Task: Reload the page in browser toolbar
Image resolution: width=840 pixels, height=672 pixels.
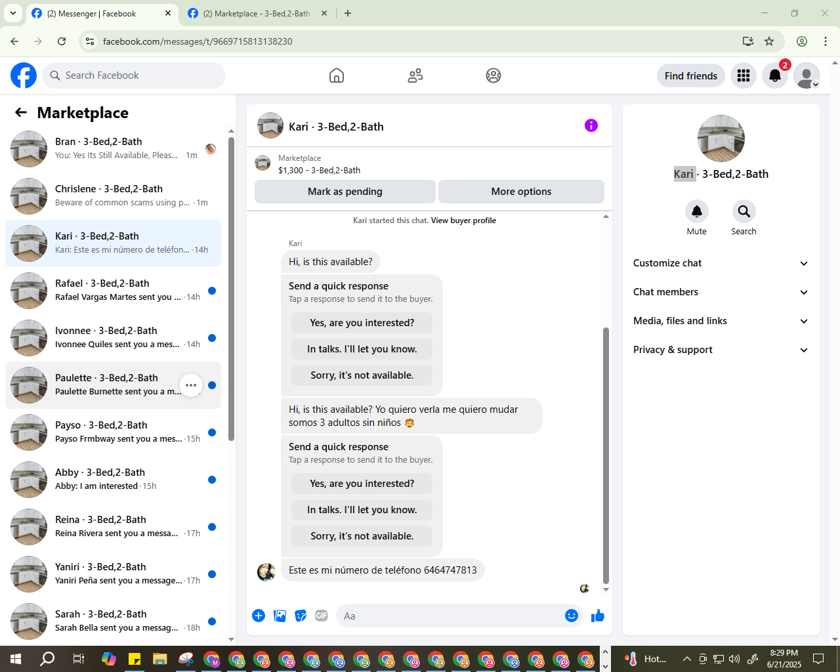Action: click(x=62, y=41)
